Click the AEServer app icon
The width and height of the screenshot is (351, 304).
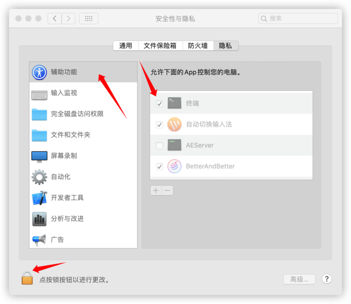click(x=174, y=145)
